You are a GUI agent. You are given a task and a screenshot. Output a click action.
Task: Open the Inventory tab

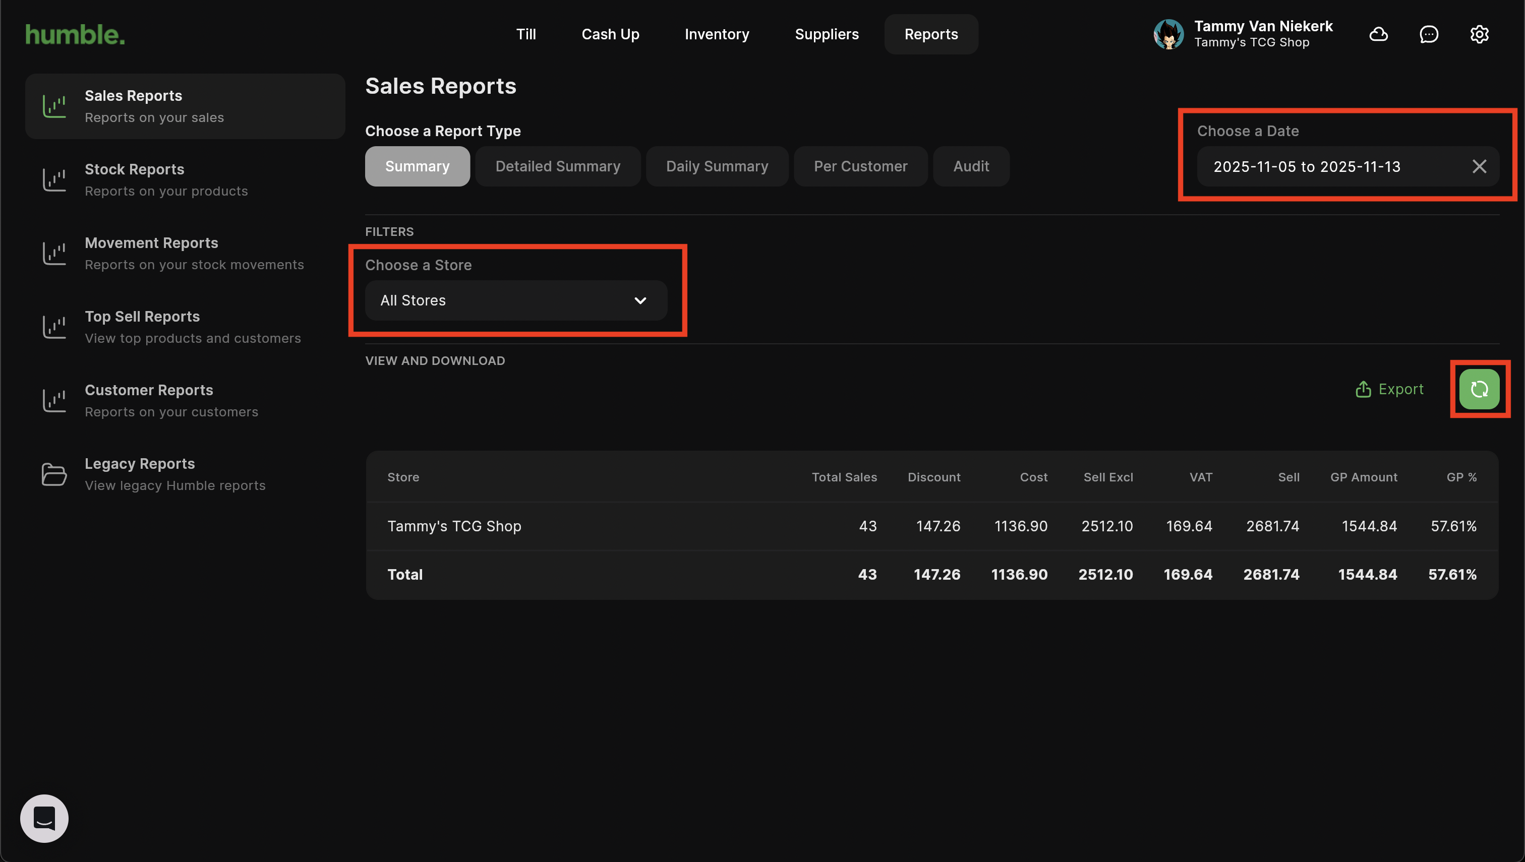(717, 34)
